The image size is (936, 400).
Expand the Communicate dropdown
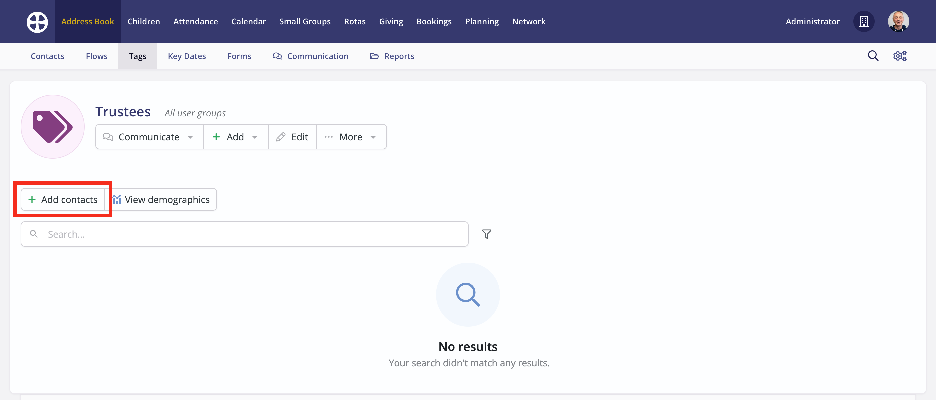click(149, 137)
